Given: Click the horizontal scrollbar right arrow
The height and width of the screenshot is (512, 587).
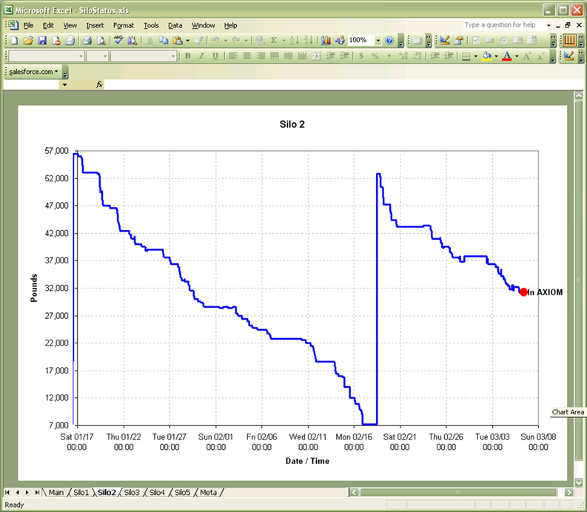Looking at the screenshot, I should (x=569, y=493).
